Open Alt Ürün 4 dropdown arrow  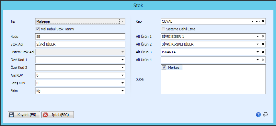pyautogui.click(x=258, y=60)
